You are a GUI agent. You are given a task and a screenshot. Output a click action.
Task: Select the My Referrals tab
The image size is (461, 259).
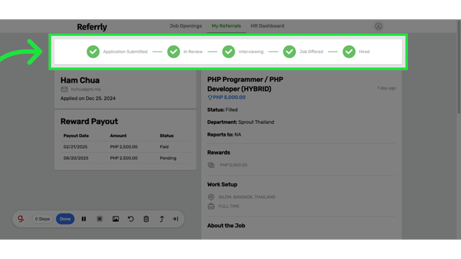[x=226, y=26]
